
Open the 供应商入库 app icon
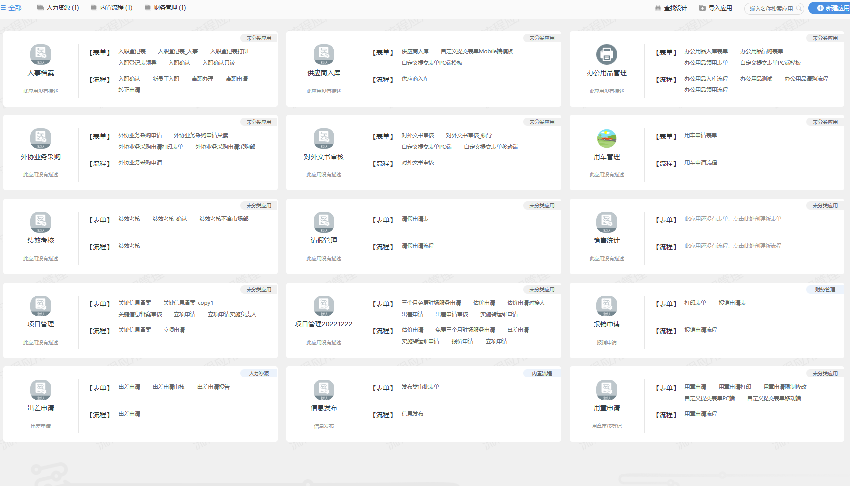click(x=324, y=55)
